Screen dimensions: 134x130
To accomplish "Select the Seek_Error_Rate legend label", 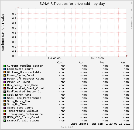I will coord(19,95).
